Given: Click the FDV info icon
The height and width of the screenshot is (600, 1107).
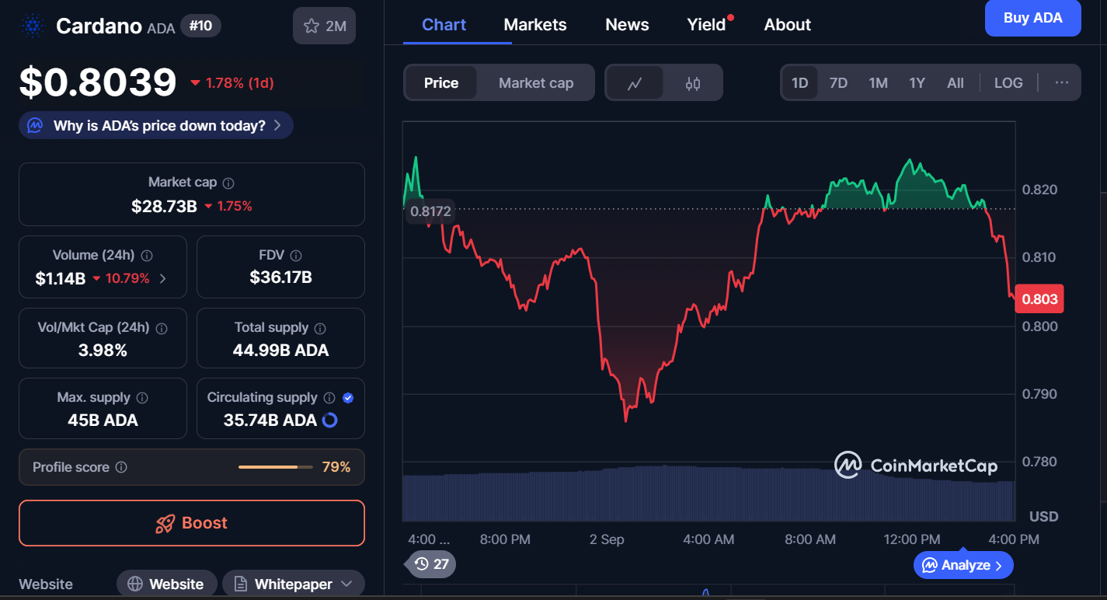Looking at the screenshot, I should point(296,255).
